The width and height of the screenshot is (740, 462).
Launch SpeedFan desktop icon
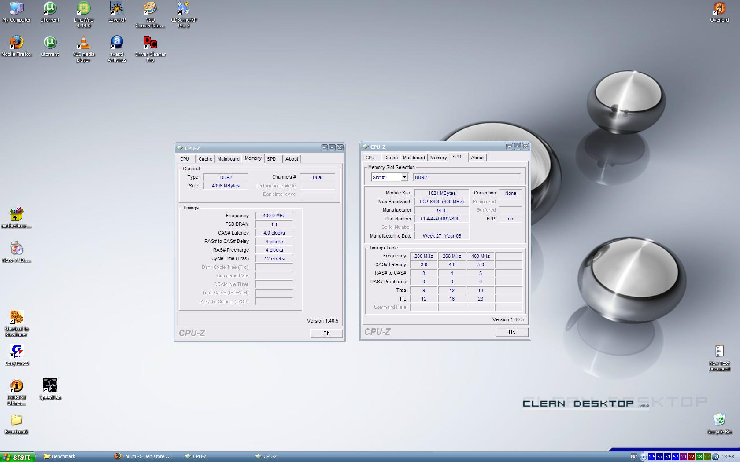pyautogui.click(x=50, y=389)
